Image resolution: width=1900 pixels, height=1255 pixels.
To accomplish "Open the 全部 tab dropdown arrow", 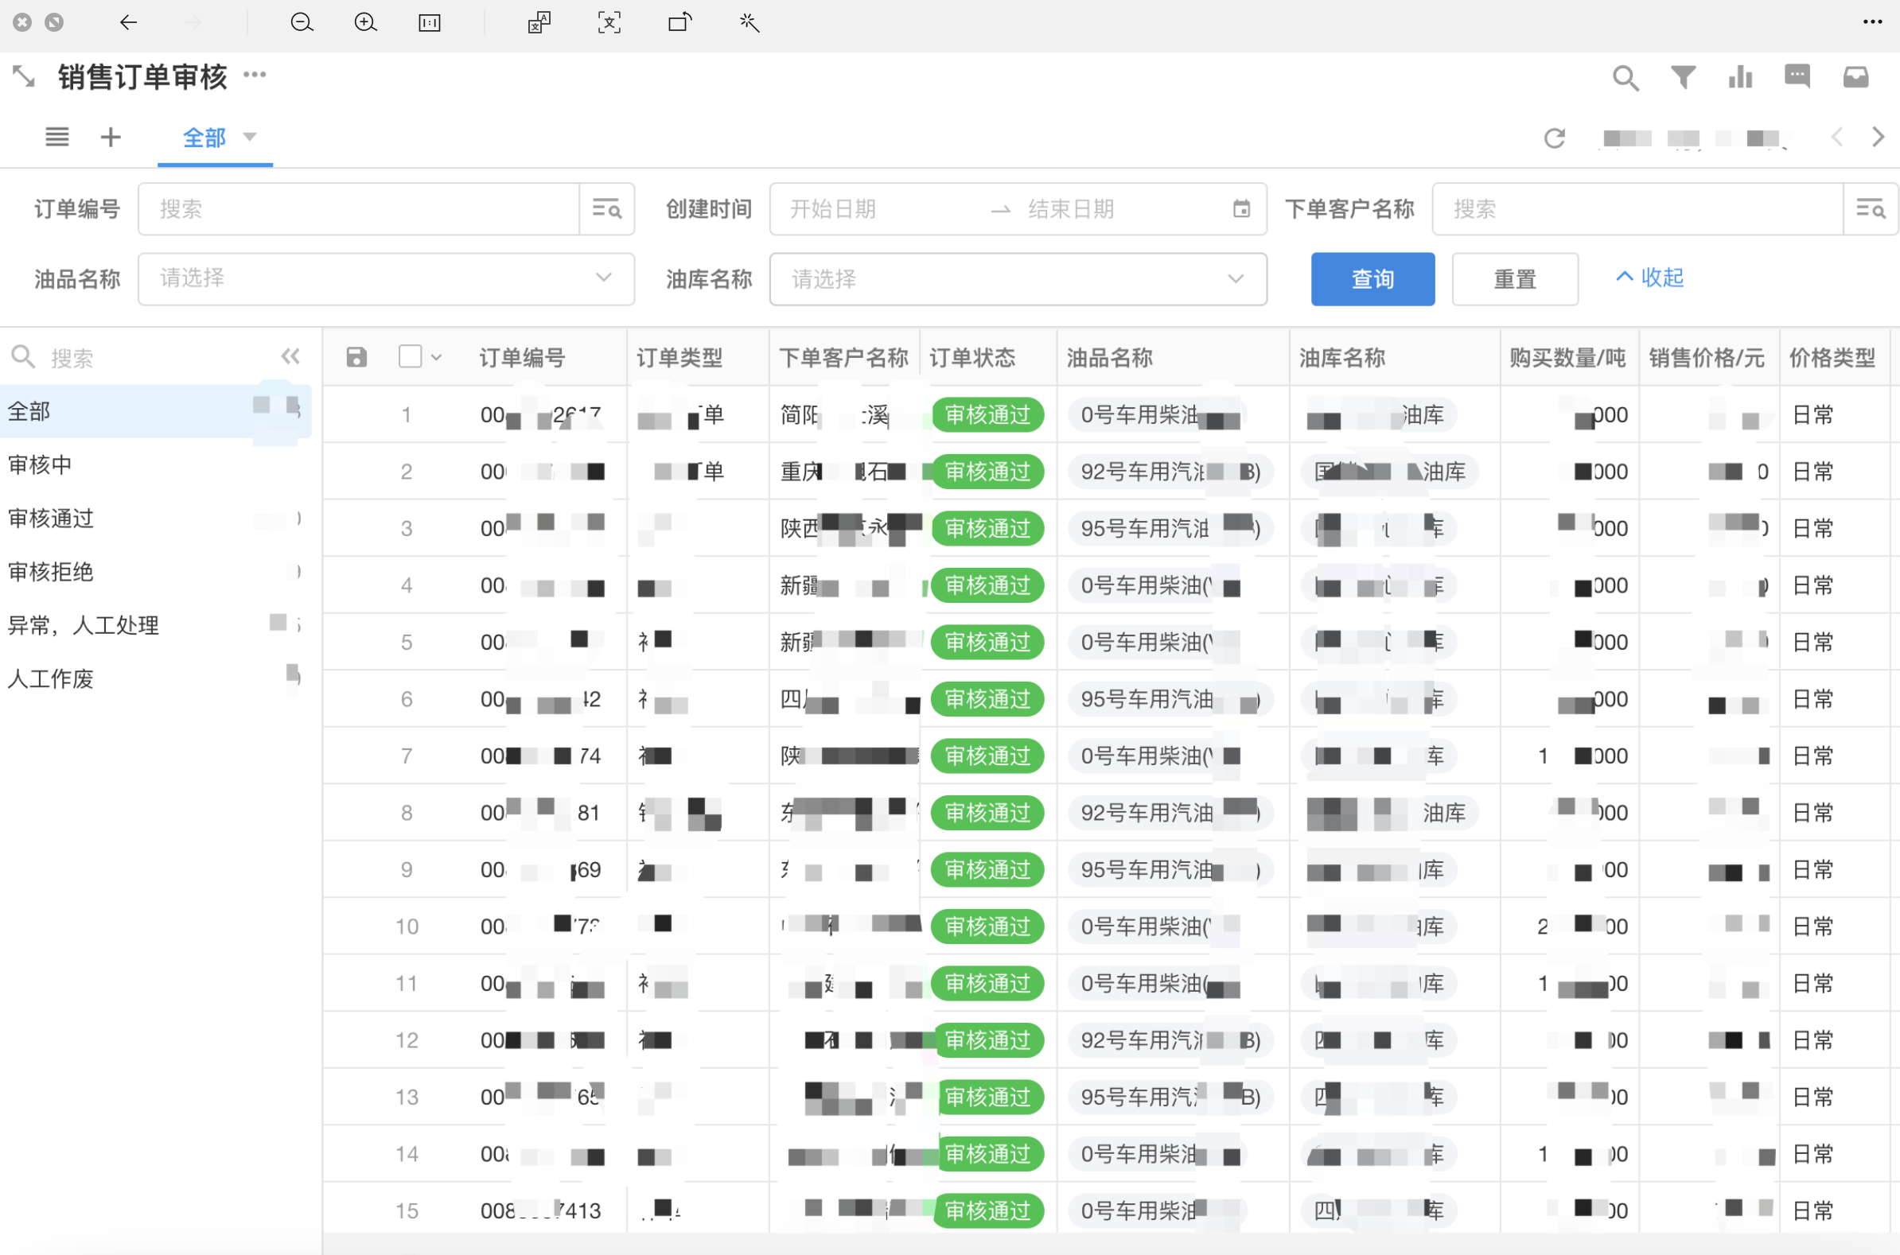I will point(250,137).
